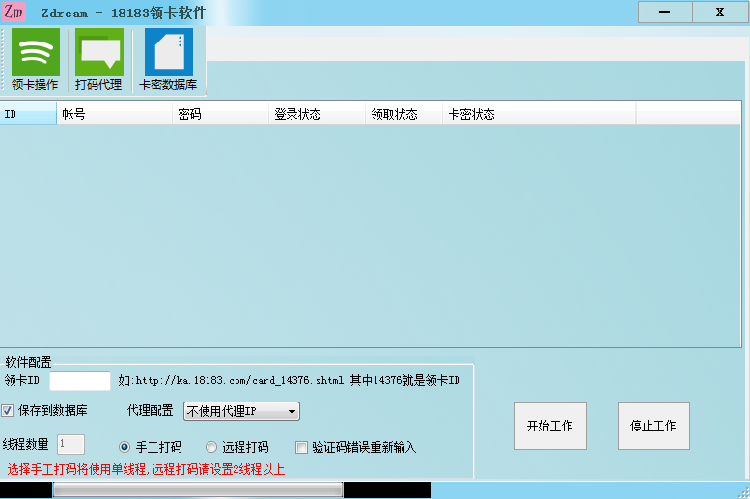750x499 pixels.
Task: Open the 打码代理 toolbar icon
Action: pos(99,59)
